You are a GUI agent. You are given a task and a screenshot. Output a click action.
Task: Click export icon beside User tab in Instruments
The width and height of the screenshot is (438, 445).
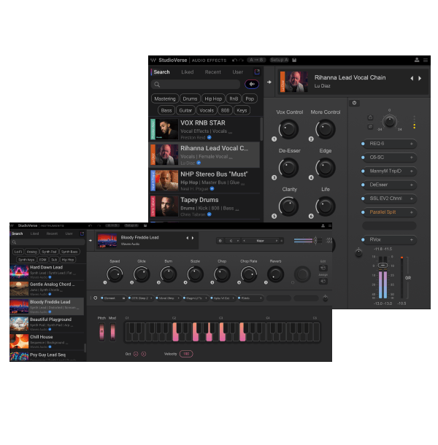coord(82,233)
